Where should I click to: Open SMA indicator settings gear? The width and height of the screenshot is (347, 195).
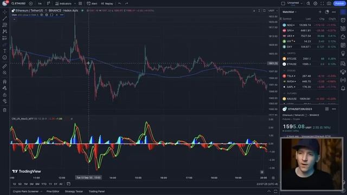[x=47, y=15]
